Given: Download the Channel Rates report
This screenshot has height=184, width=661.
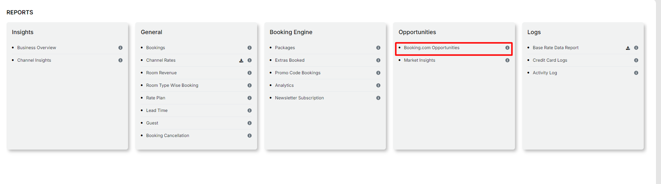Looking at the screenshot, I should [x=241, y=61].
